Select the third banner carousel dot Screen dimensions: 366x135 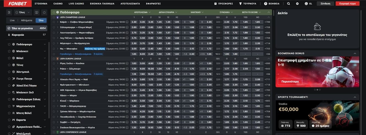pyautogui.click(x=320, y=90)
